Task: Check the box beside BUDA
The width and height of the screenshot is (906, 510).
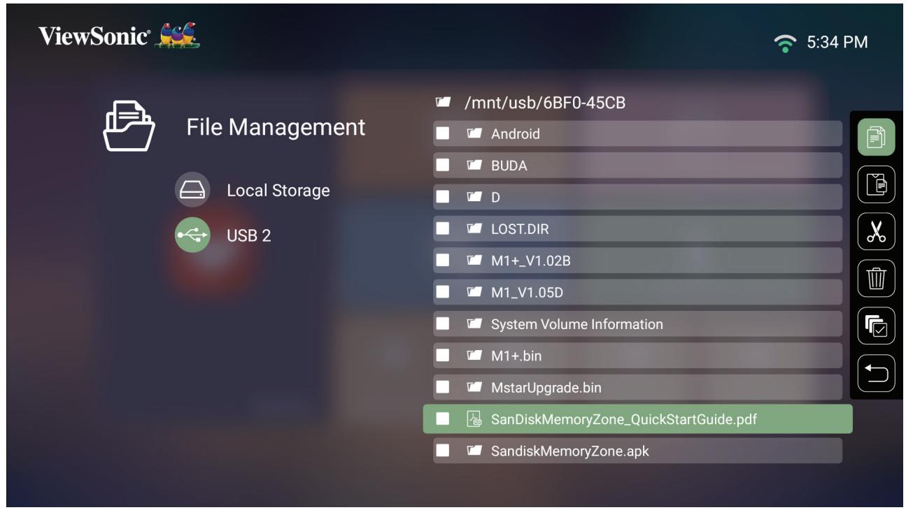Action: (442, 166)
